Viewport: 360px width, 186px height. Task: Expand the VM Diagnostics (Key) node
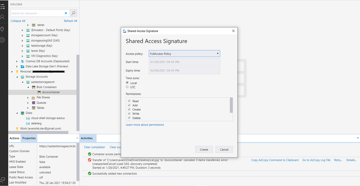pyautogui.click(x=22, y=56)
